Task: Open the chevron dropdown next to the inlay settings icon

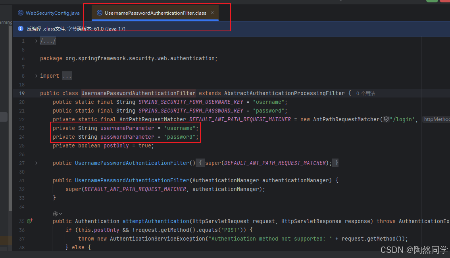Action: click(60, 214)
